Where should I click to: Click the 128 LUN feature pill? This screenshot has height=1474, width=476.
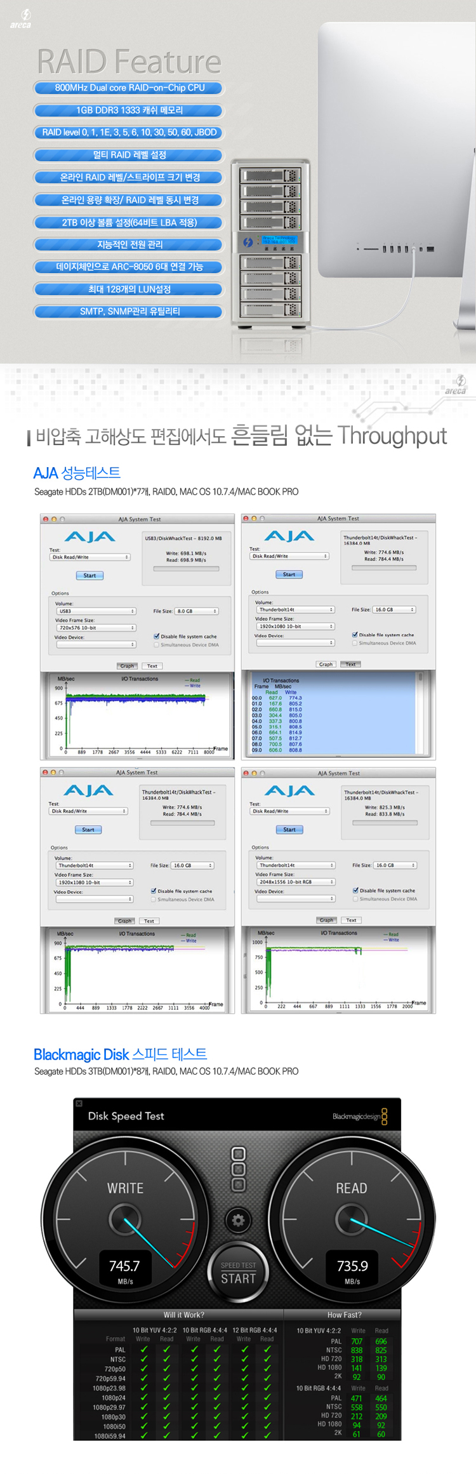[129, 289]
